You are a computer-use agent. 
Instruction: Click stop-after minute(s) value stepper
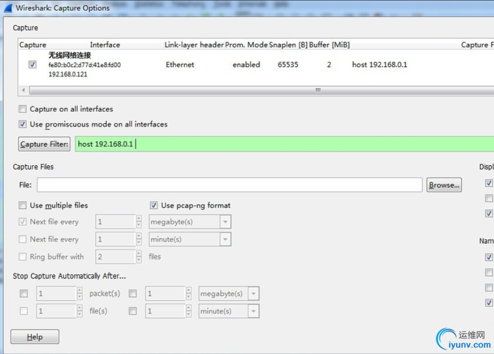click(188, 311)
